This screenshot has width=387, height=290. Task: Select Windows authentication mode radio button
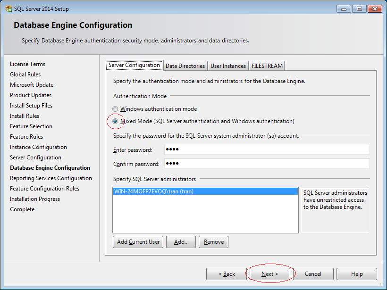point(115,109)
